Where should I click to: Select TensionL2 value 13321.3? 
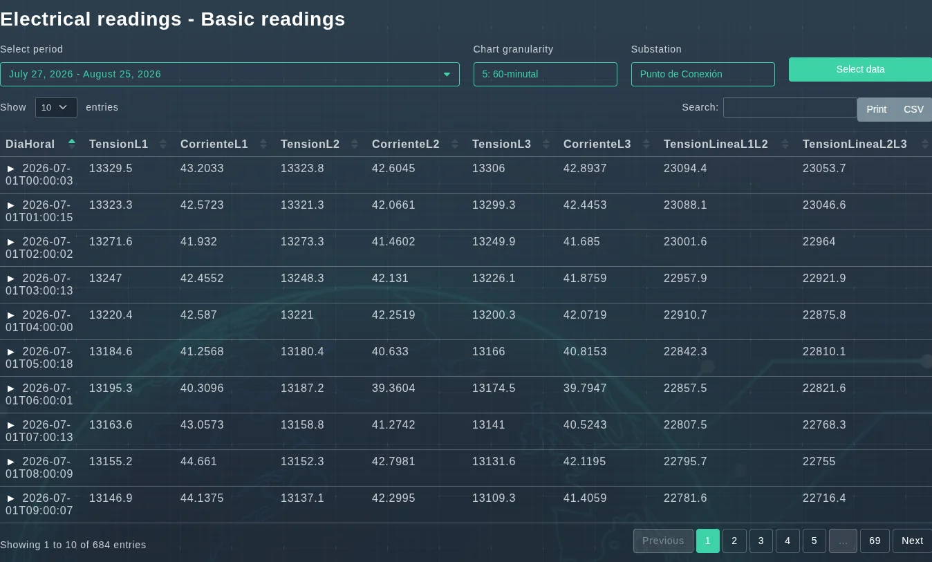point(302,205)
